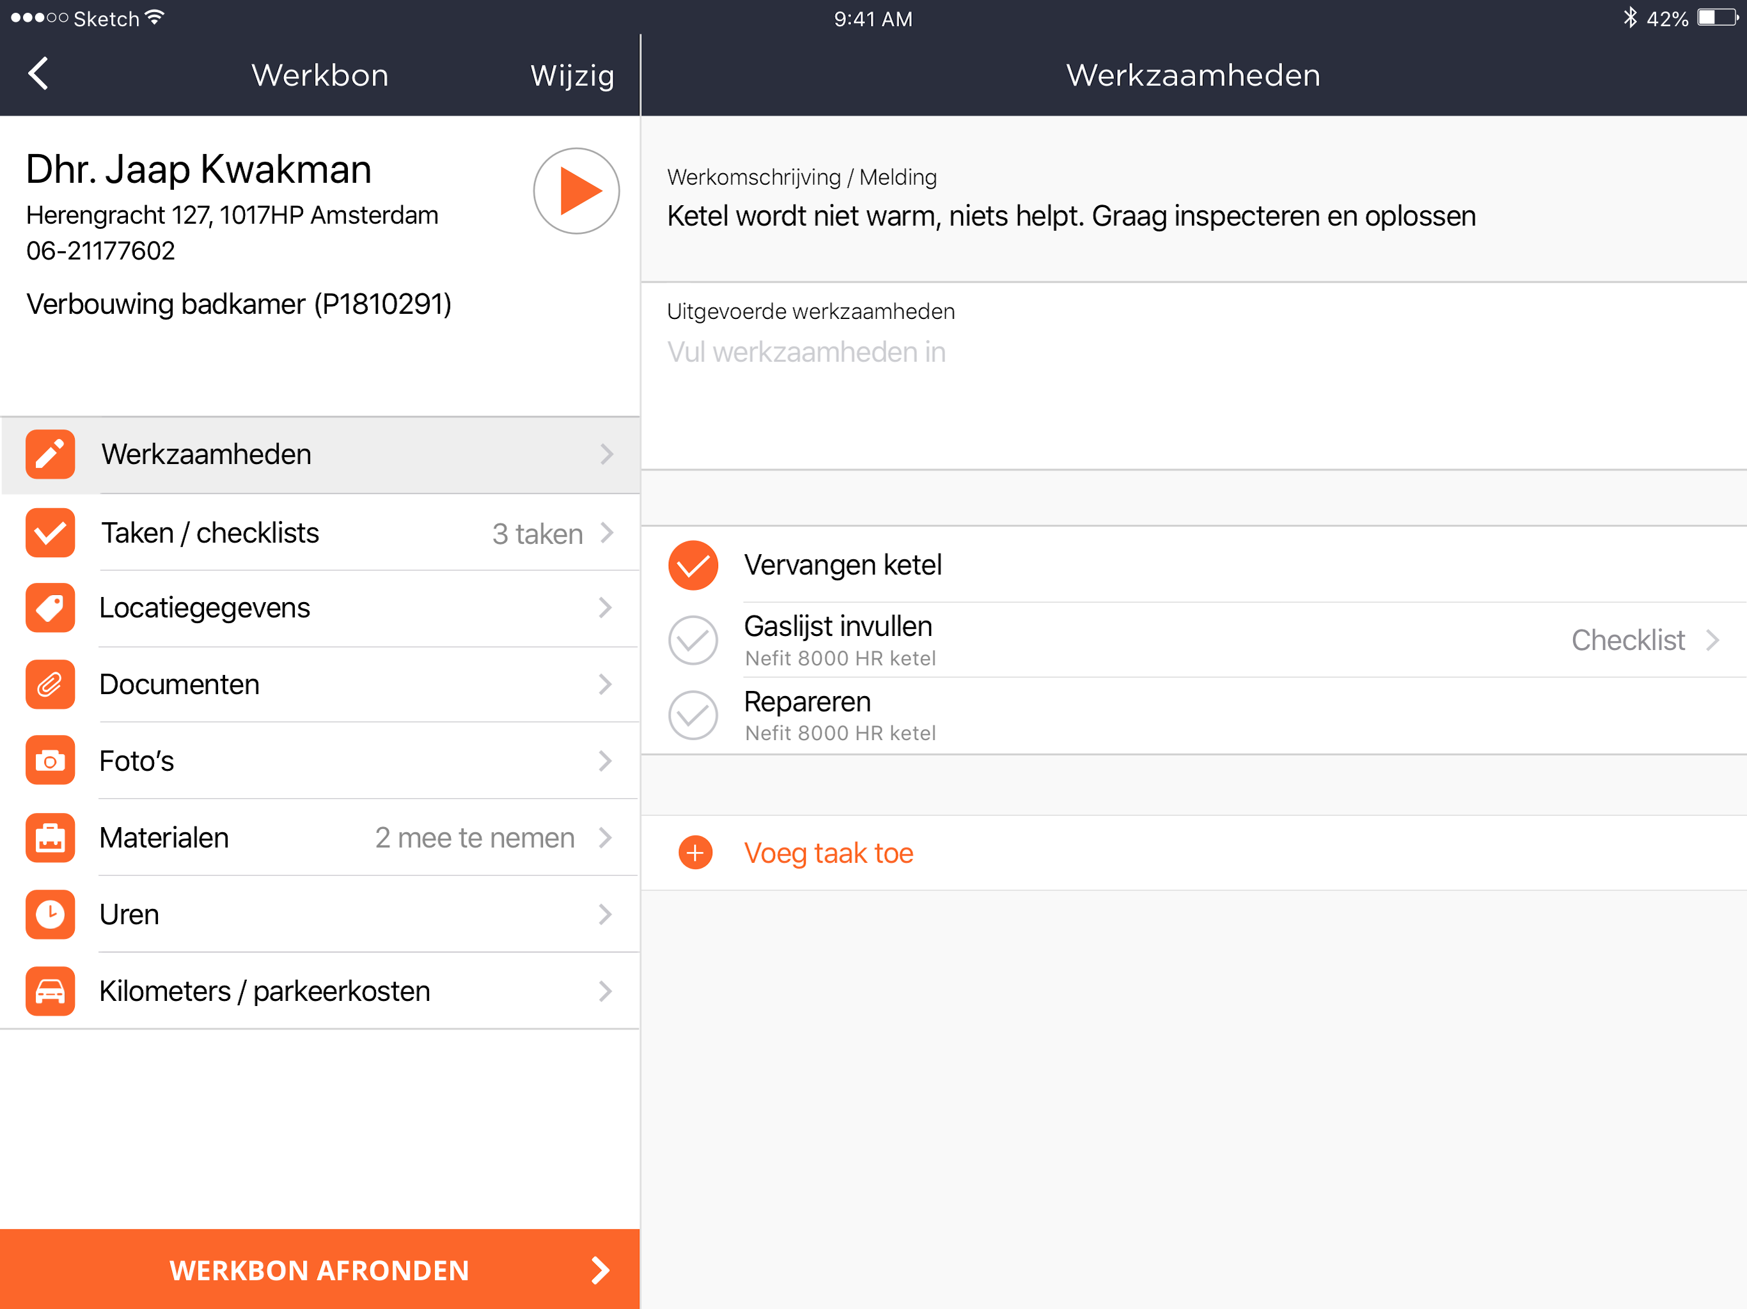Tap the WERKBON AFRONDEN button
This screenshot has width=1747, height=1309.
[x=320, y=1269]
